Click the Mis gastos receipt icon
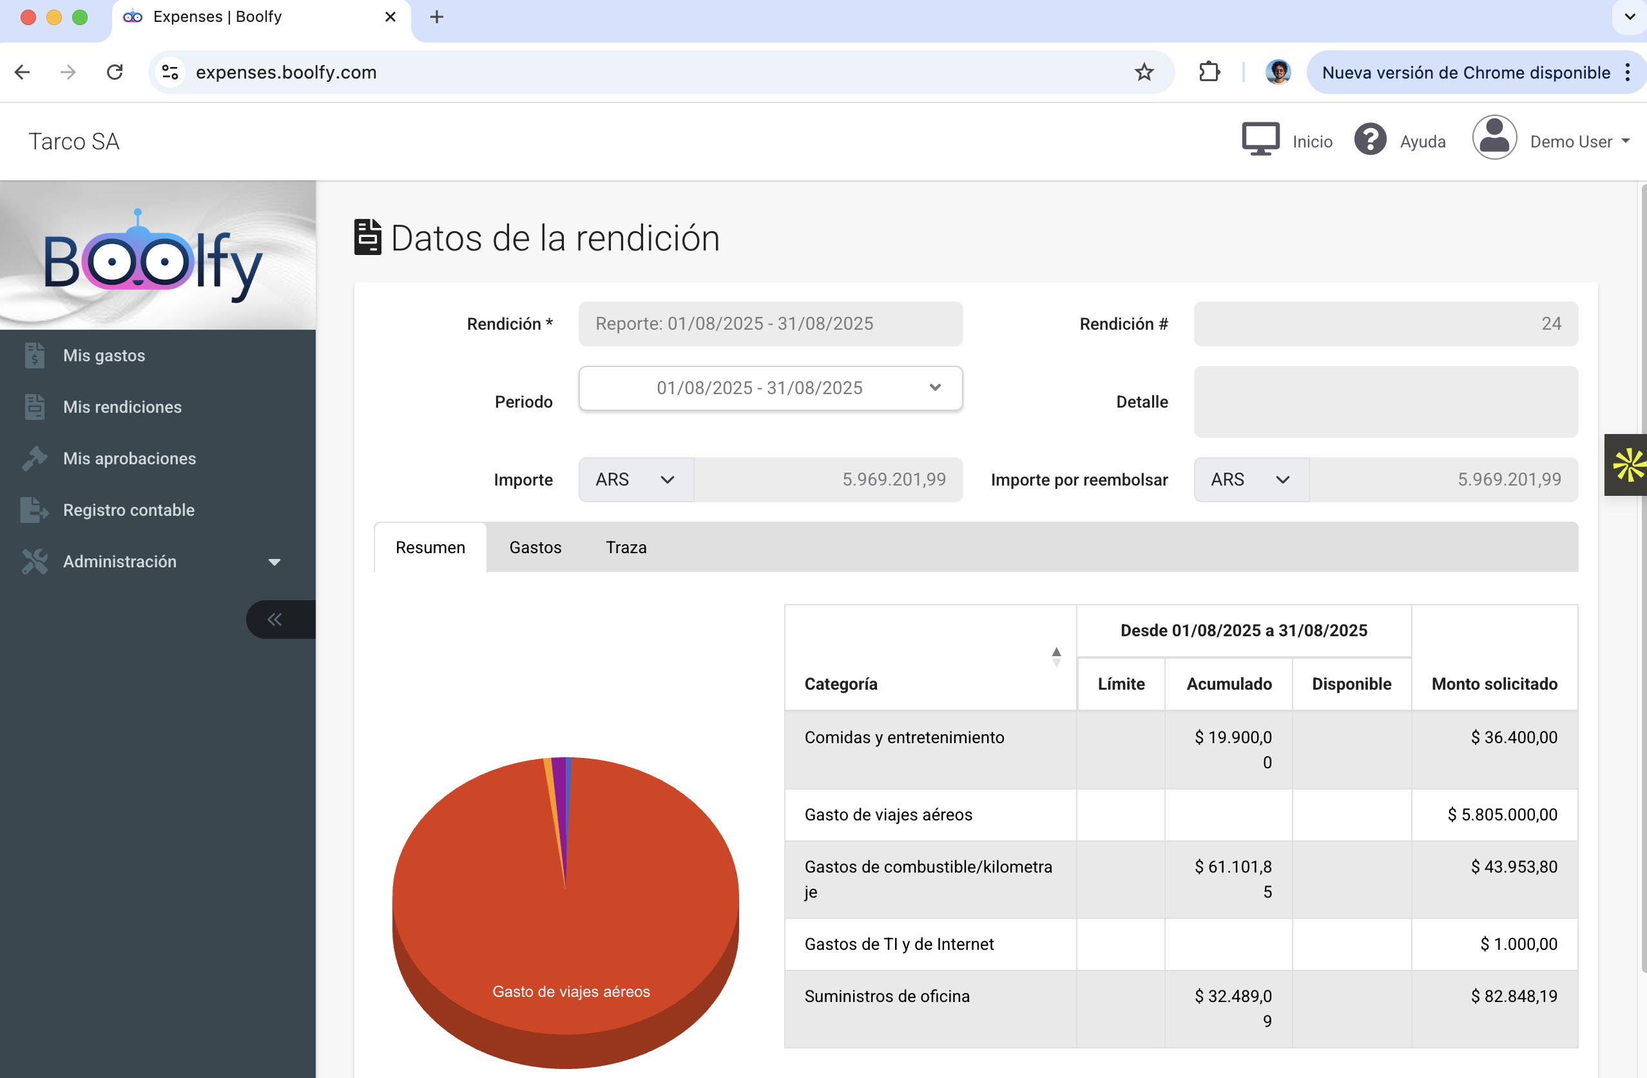Screen dimensions: 1647x1078 (x=34, y=355)
